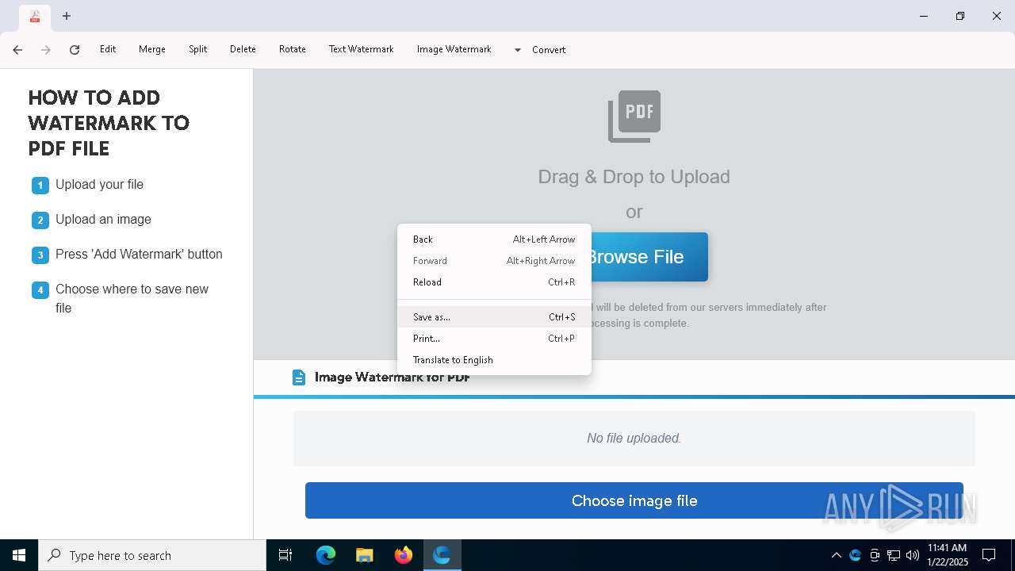The height and width of the screenshot is (571, 1015).
Task: Select Save as... from the context menu
Action: [x=494, y=317]
